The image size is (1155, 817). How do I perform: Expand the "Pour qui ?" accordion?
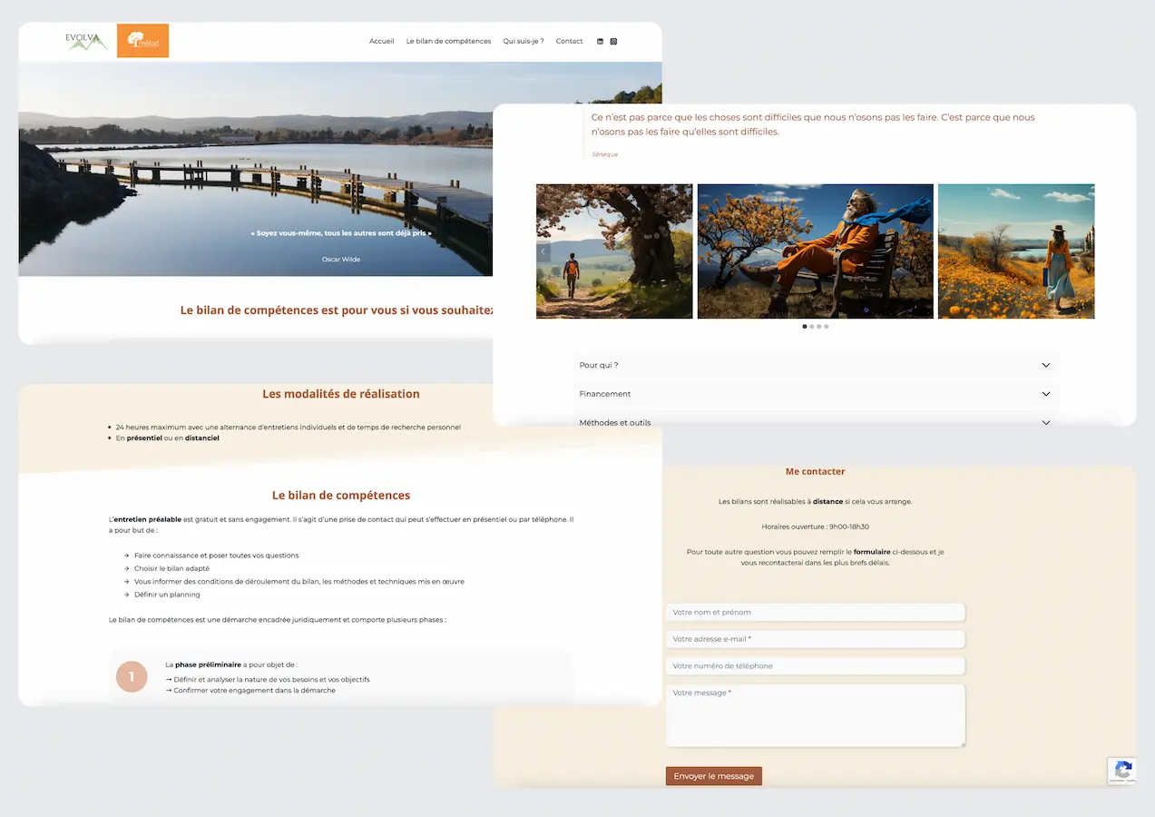click(599, 365)
